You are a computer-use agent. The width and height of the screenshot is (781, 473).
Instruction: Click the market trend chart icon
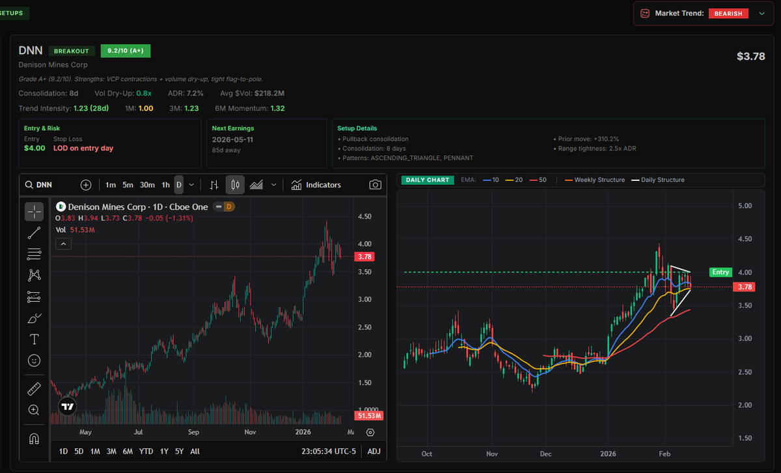coord(645,13)
